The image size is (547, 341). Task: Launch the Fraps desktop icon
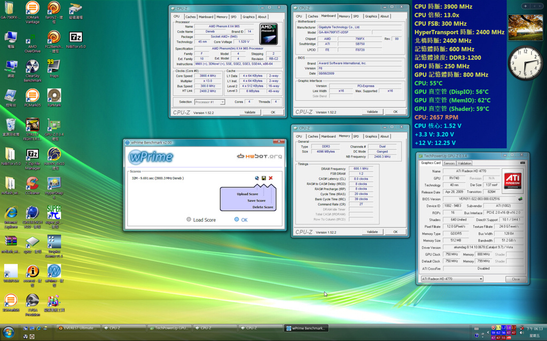pos(54,69)
